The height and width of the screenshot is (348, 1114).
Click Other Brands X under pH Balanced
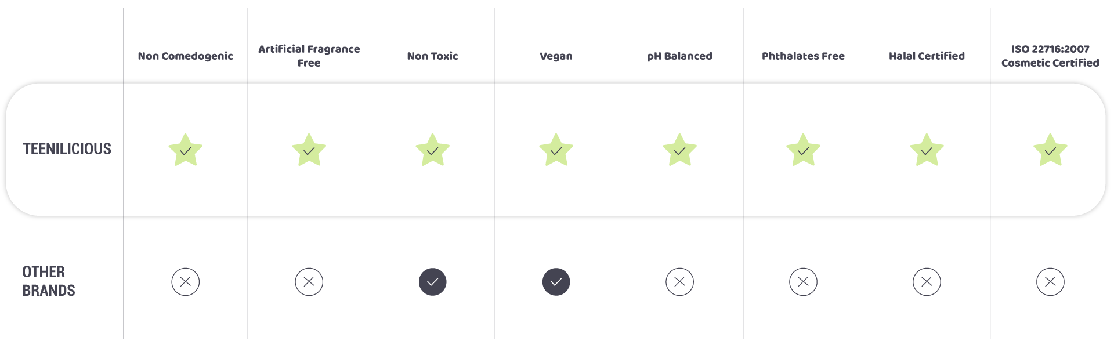click(680, 282)
